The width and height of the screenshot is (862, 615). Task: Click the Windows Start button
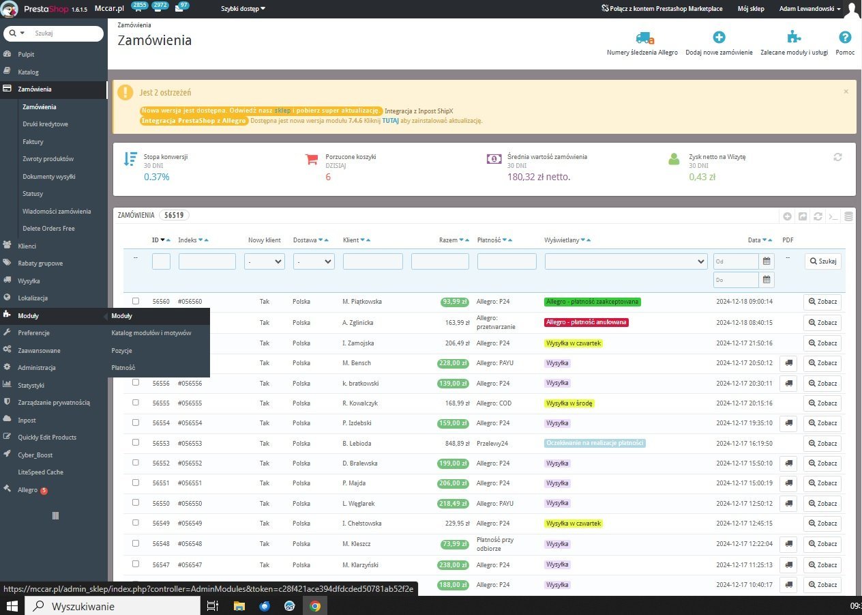[x=12, y=605]
